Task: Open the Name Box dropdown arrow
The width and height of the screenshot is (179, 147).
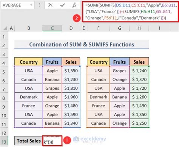Action: 31,5
